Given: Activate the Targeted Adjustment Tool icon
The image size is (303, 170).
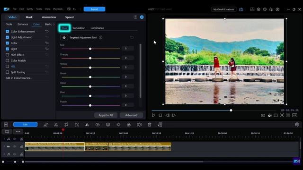Looking at the screenshot, I should click(x=64, y=37).
